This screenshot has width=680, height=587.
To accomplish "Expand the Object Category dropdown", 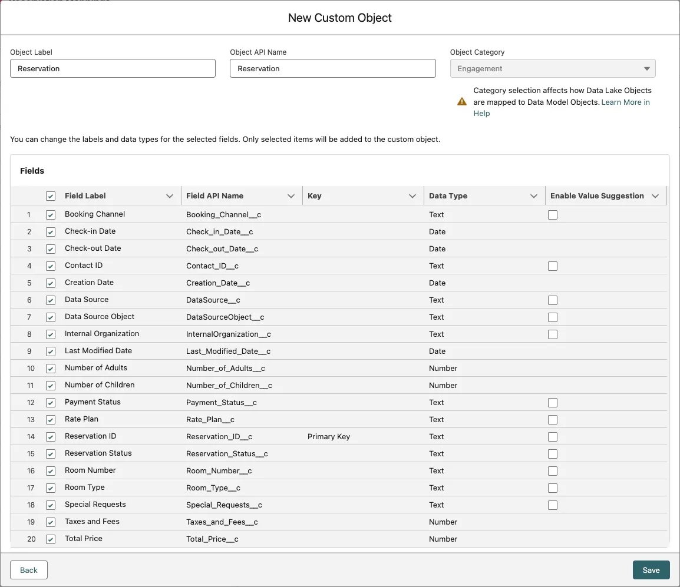I will tap(552, 68).
